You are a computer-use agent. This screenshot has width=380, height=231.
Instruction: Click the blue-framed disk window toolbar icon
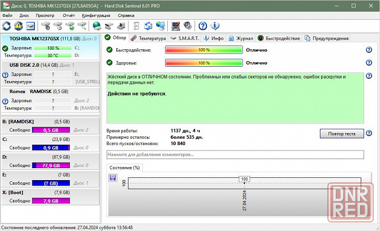point(30,25)
